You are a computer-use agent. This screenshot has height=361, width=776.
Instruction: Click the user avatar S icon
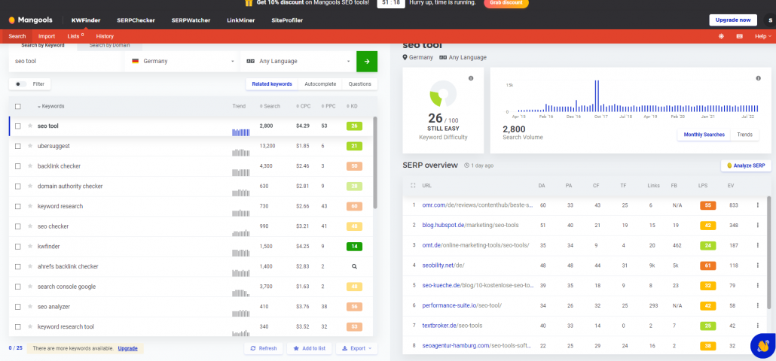tap(770, 20)
